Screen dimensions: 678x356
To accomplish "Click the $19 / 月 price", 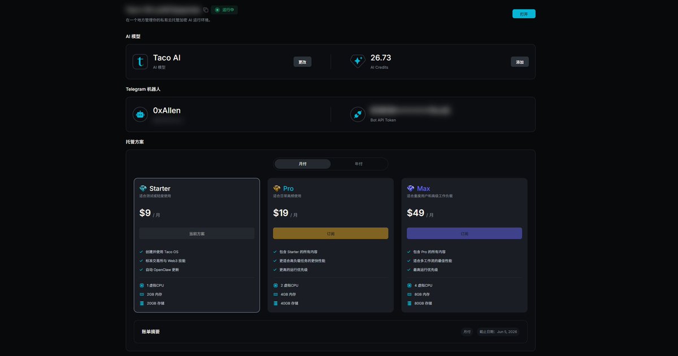I will tap(285, 213).
